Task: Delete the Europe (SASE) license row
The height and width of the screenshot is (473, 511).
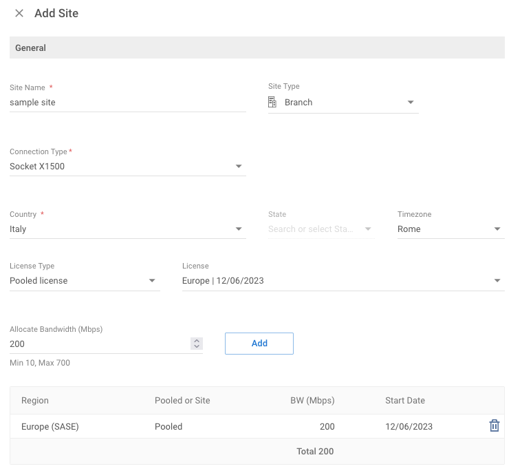Action: pos(494,426)
